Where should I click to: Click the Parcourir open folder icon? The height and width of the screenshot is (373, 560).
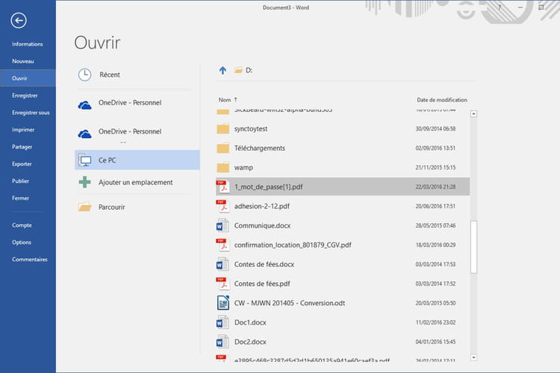coord(84,207)
